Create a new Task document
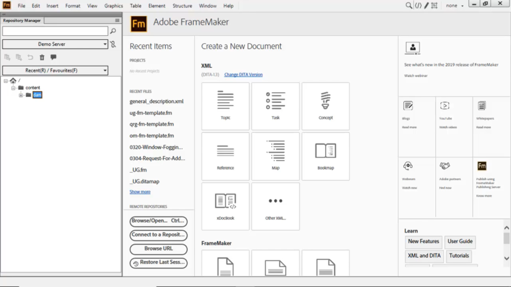 (x=275, y=106)
